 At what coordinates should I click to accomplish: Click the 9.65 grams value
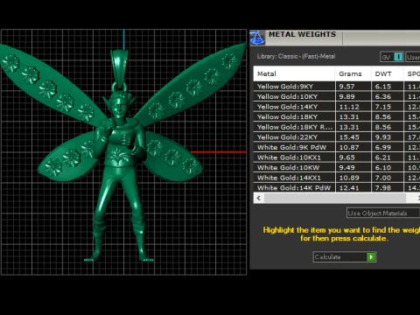(x=346, y=157)
